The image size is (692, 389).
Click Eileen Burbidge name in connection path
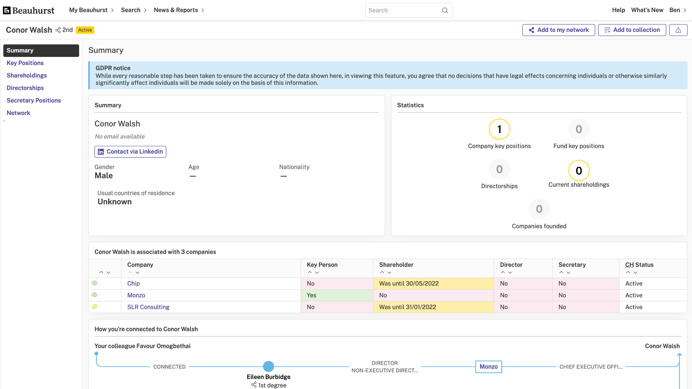(x=269, y=377)
